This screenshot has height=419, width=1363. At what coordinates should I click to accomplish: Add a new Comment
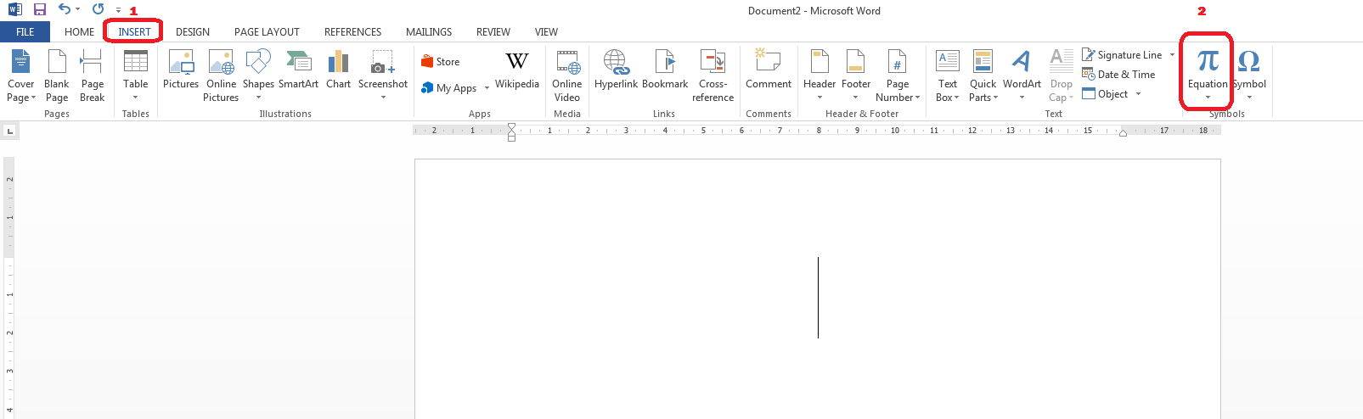[x=769, y=70]
